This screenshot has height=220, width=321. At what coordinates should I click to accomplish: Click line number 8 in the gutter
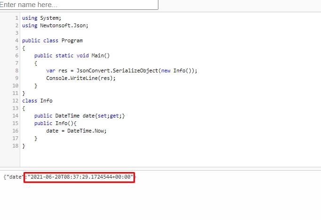pyautogui.click(x=16, y=71)
